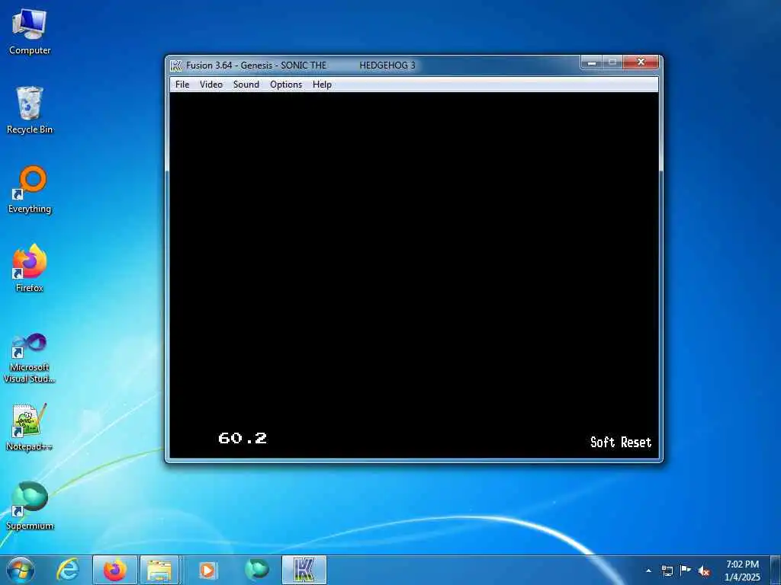Launch Internet Explorer from the taskbar
The width and height of the screenshot is (781, 585).
(x=68, y=570)
